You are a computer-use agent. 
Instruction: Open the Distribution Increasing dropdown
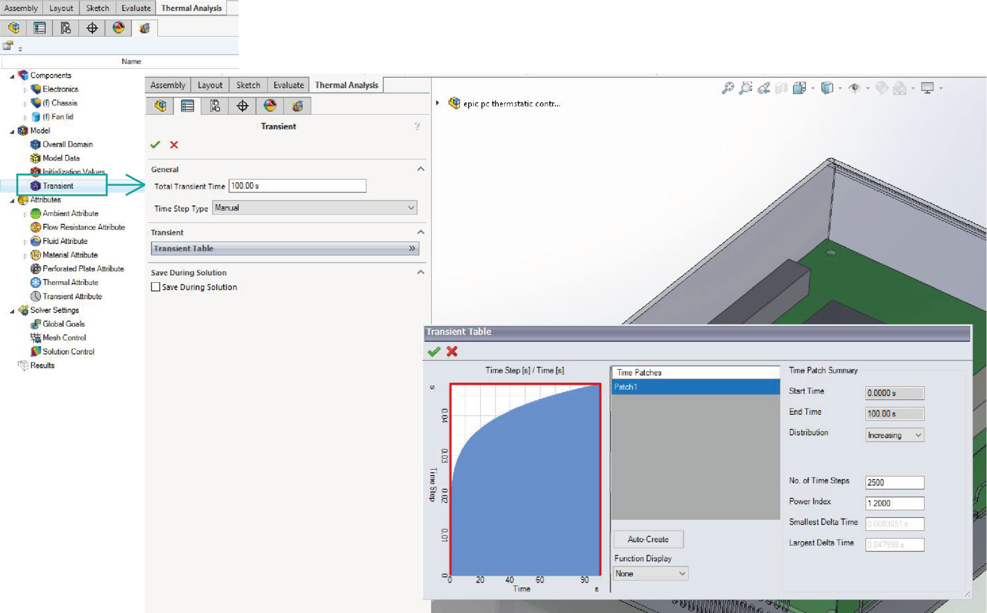point(894,435)
